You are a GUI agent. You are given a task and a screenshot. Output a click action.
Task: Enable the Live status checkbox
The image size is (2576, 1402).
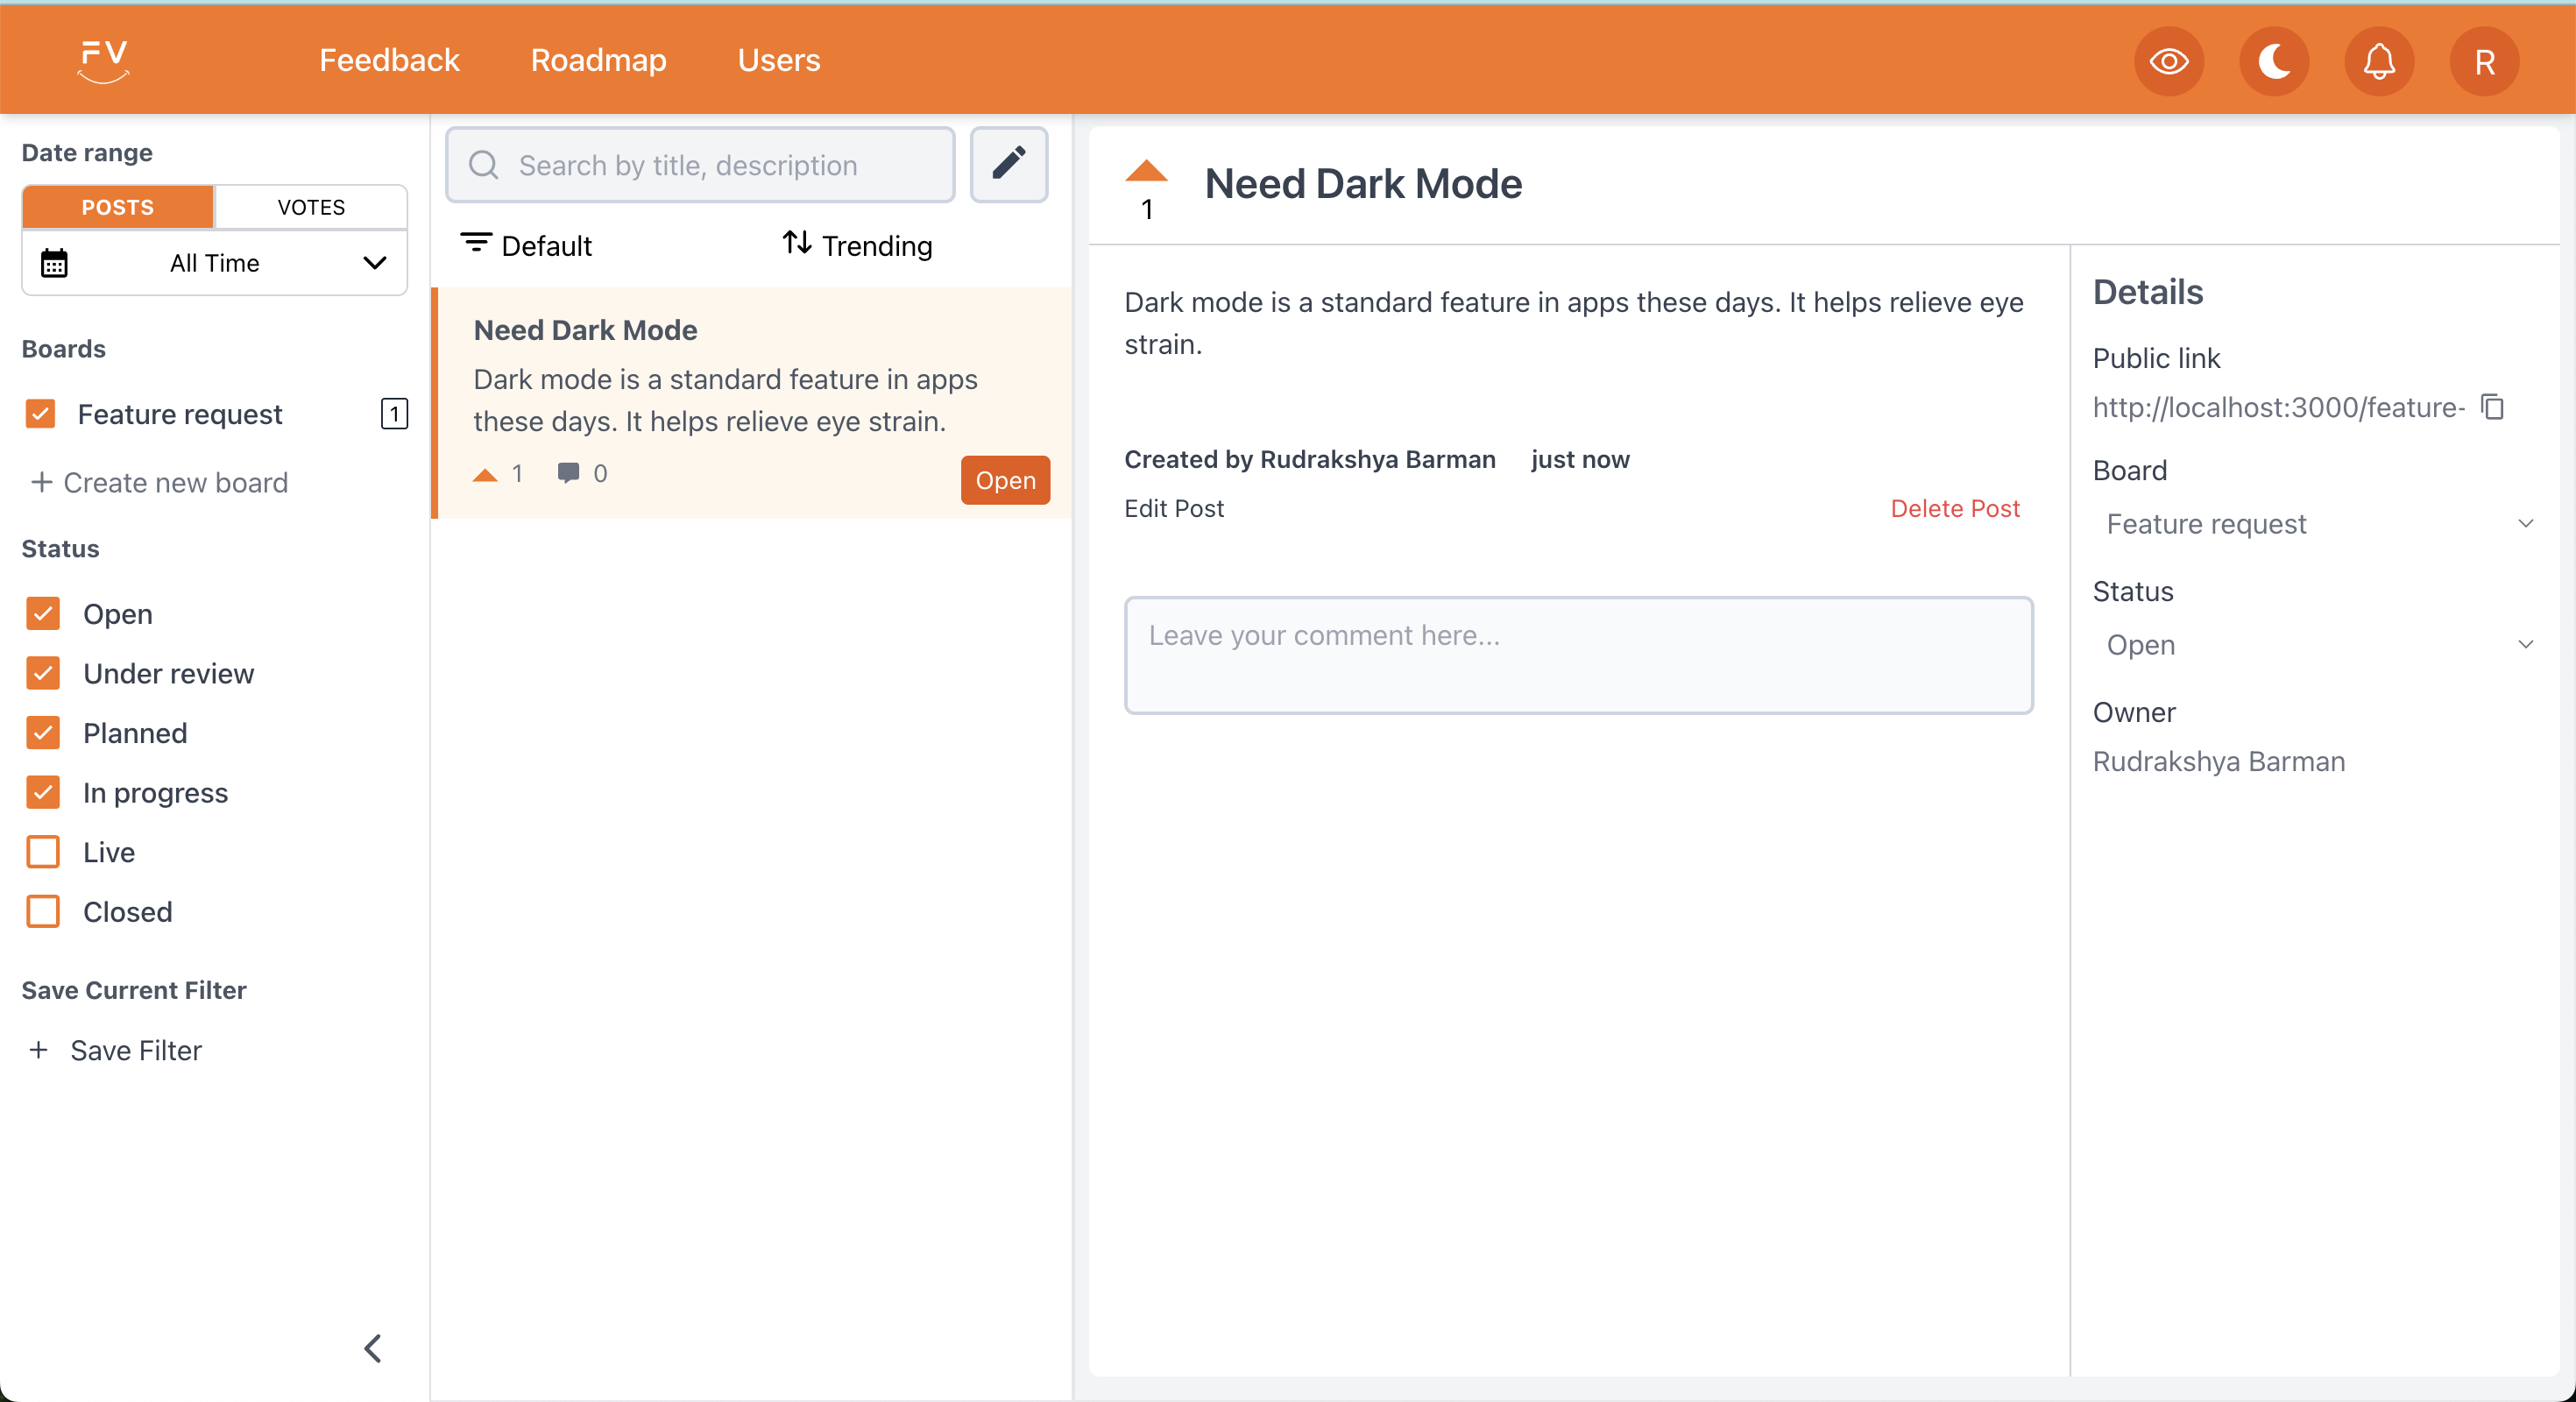tap(43, 852)
